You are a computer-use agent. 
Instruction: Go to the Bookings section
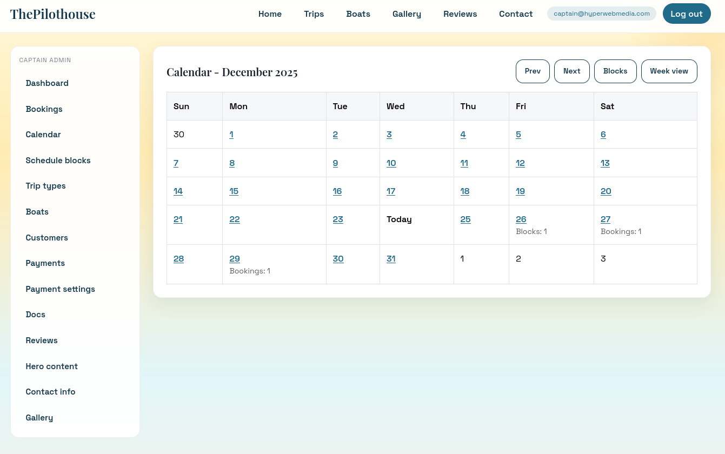[44, 109]
